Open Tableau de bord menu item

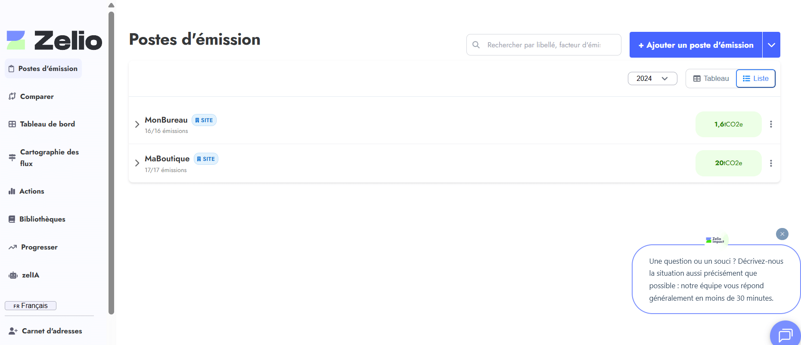tap(47, 124)
